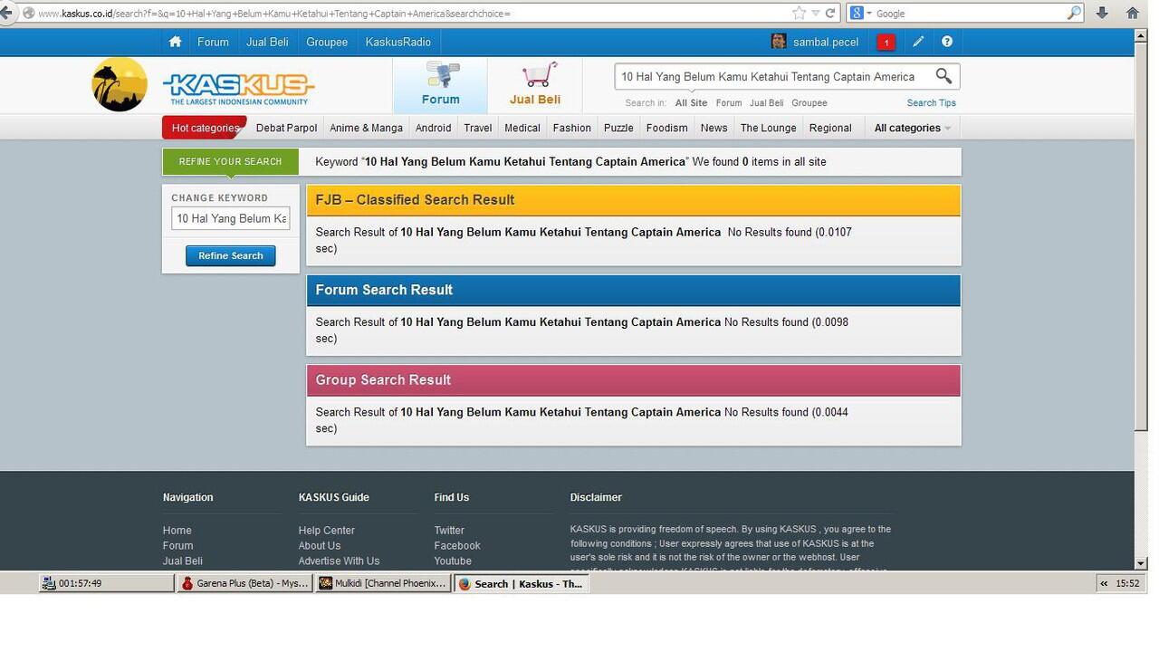The image size is (1159, 652).
Task: Open Foodism category
Action: point(667,128)
